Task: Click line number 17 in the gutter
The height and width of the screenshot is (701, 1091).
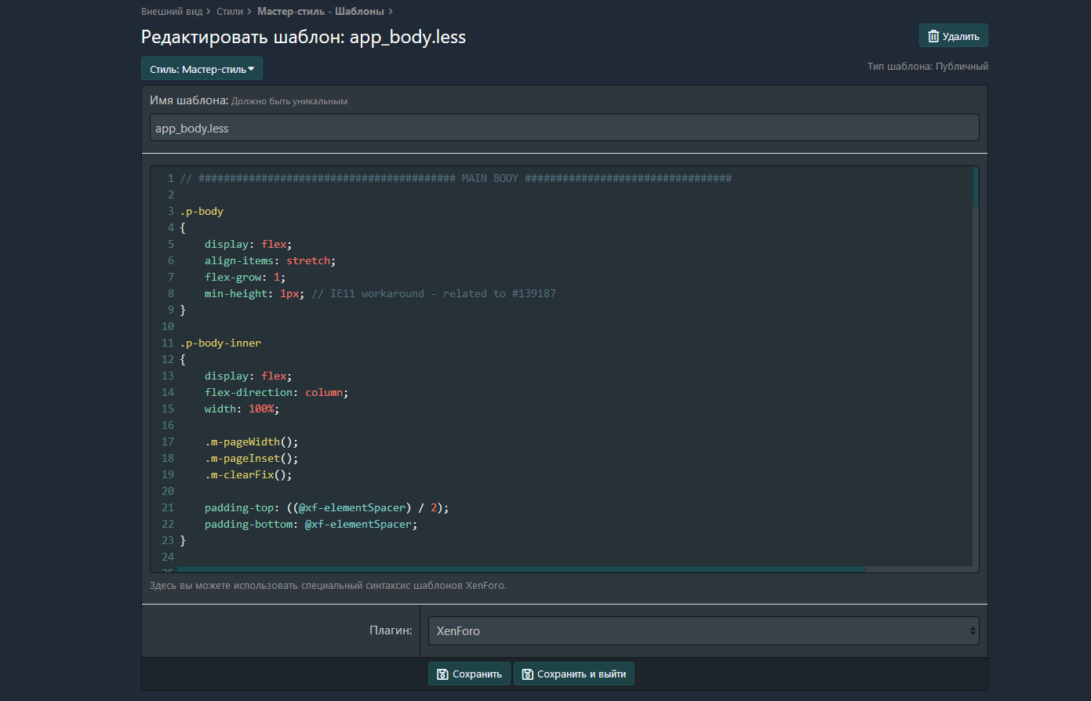Action: [x=168, y=442]
